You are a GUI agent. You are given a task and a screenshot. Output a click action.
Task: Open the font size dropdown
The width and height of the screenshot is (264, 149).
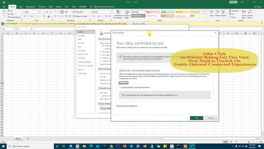coord(44,12)
